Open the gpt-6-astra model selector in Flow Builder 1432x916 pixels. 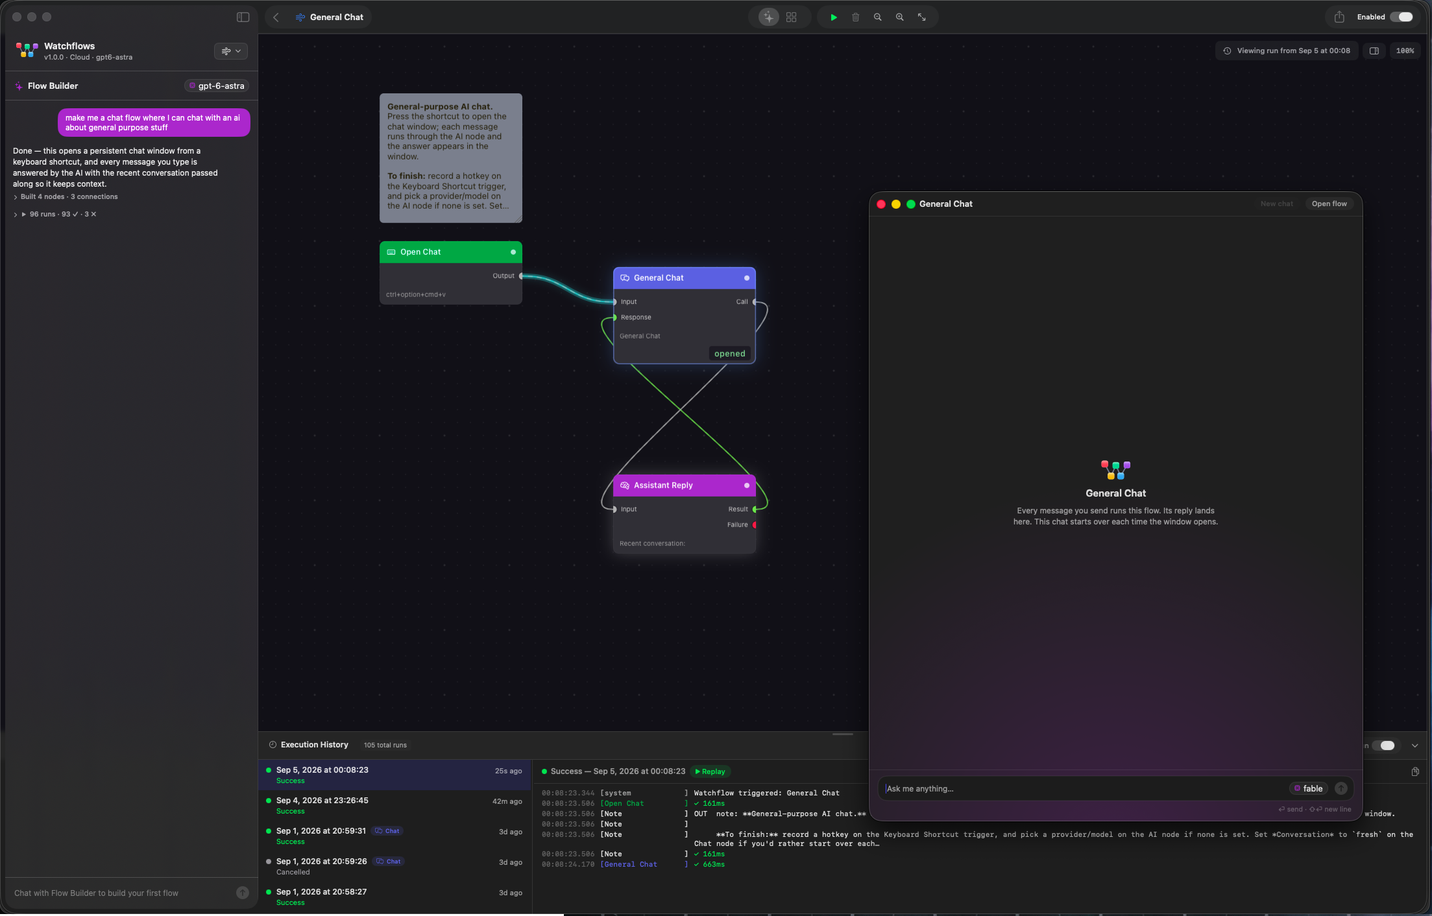coord(217,86)
